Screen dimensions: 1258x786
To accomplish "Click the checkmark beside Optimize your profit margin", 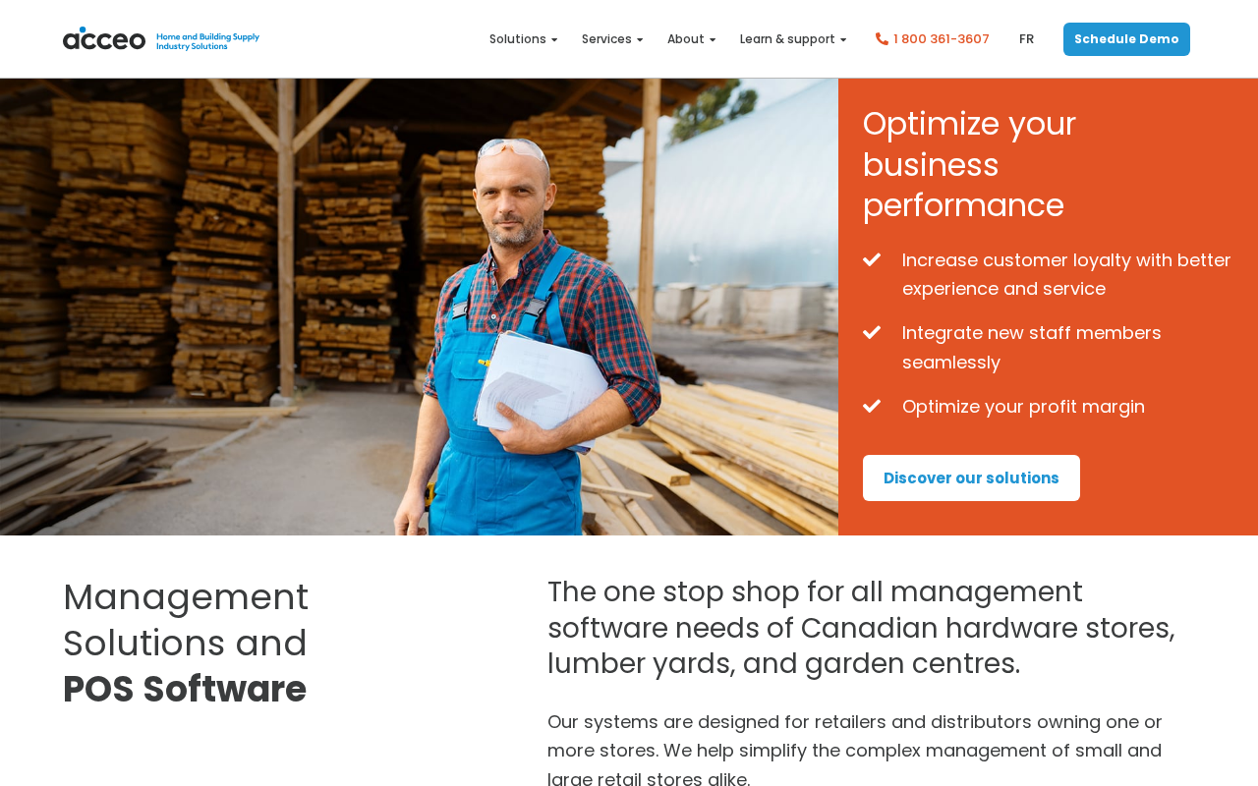I will [x=872, y=406].
